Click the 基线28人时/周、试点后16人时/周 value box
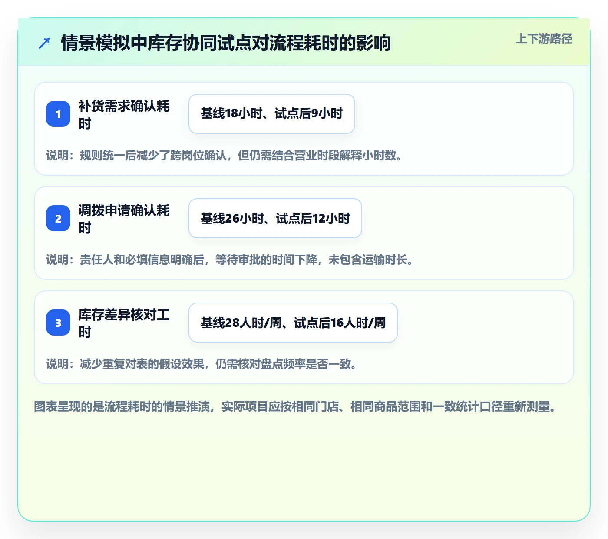608x539 pixels. pos(293,323)
